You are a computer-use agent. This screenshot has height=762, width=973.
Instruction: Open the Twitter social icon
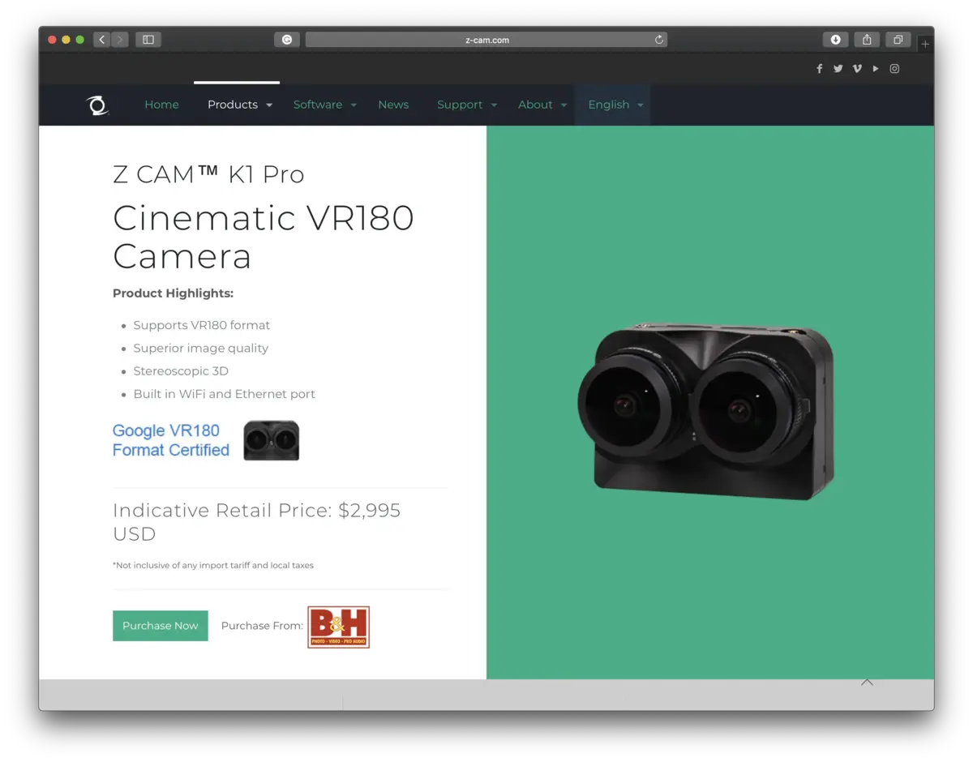point(838,69)
